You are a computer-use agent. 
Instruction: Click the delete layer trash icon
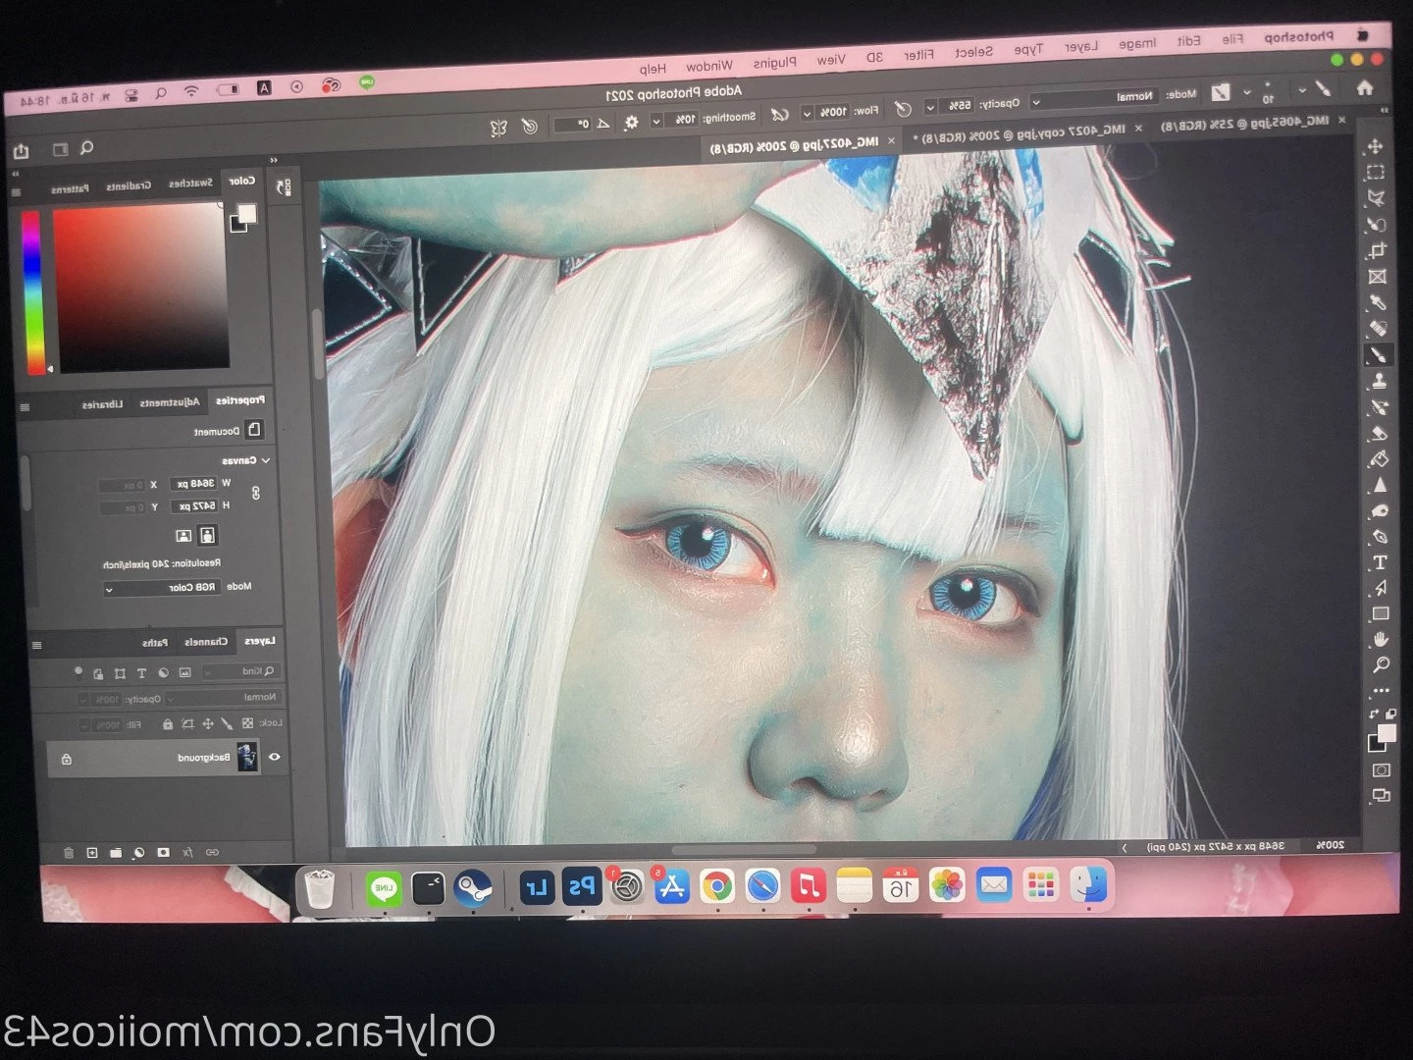point(69,853)
